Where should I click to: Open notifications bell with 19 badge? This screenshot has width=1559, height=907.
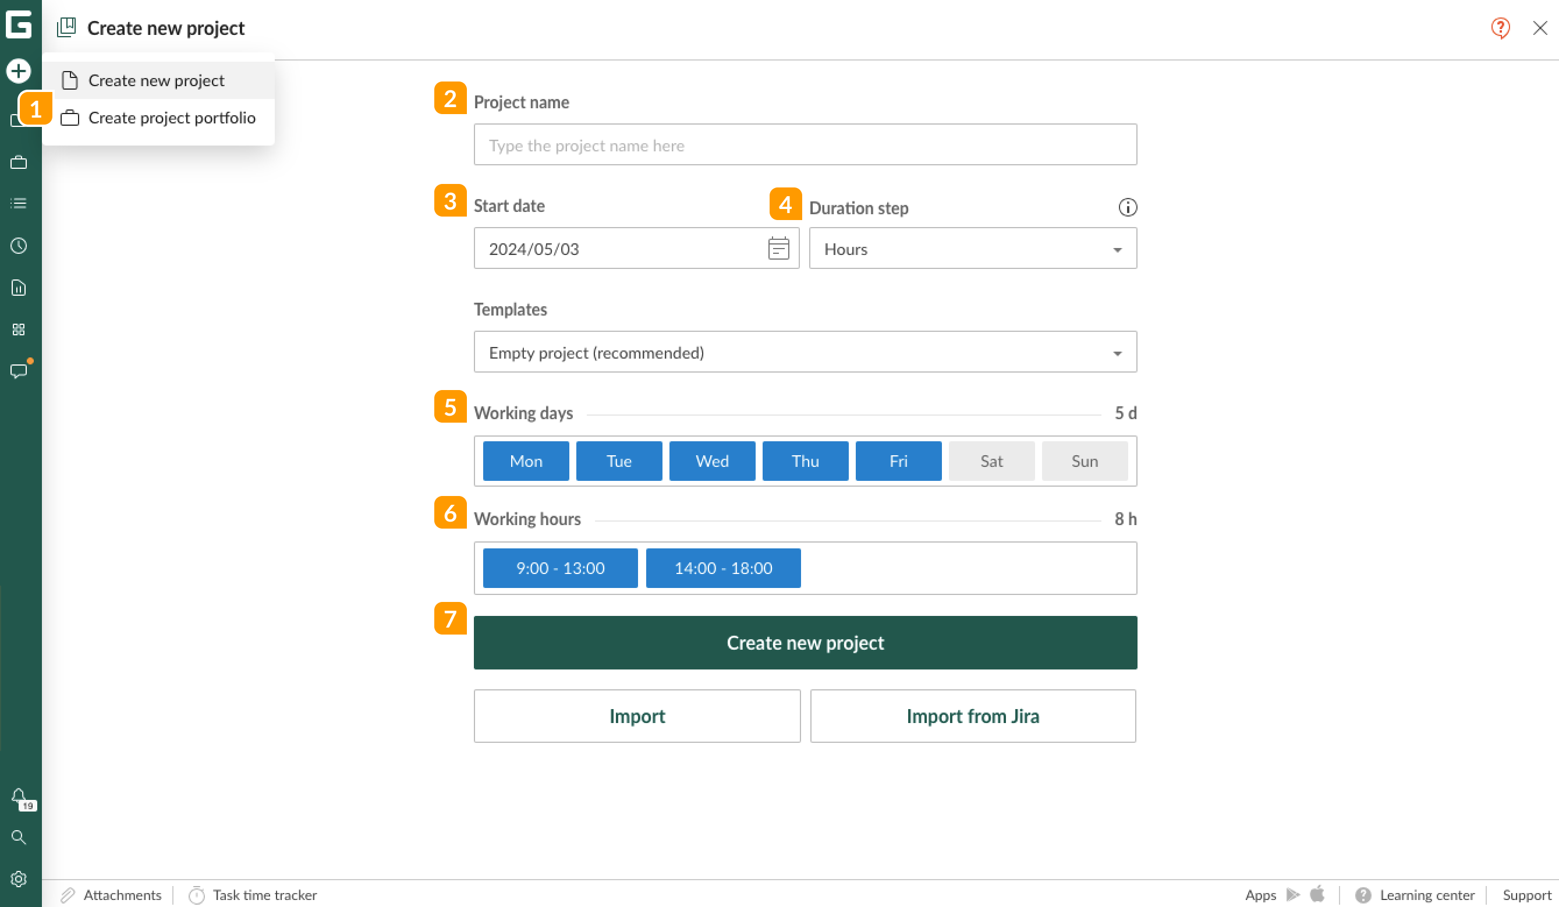pyautogui.click(x=19, y=796)
